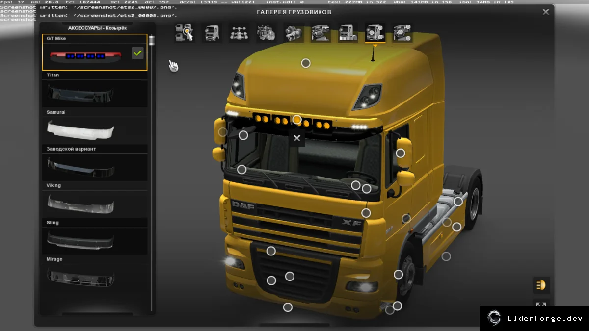
Task: Close the truck gallery window
Action: tap(546, 12)
